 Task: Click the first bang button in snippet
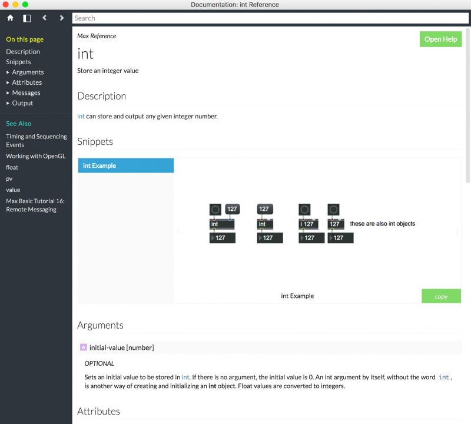pyautogui.click(x=215, y=210)
